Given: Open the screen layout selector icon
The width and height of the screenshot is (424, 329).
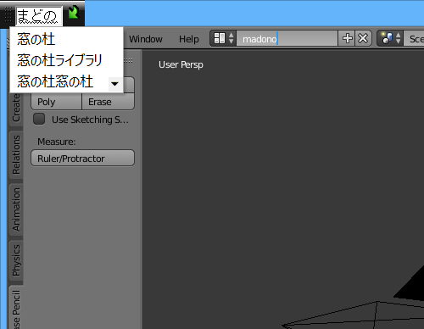Looking at the screenshot, I should click(224, 38).
